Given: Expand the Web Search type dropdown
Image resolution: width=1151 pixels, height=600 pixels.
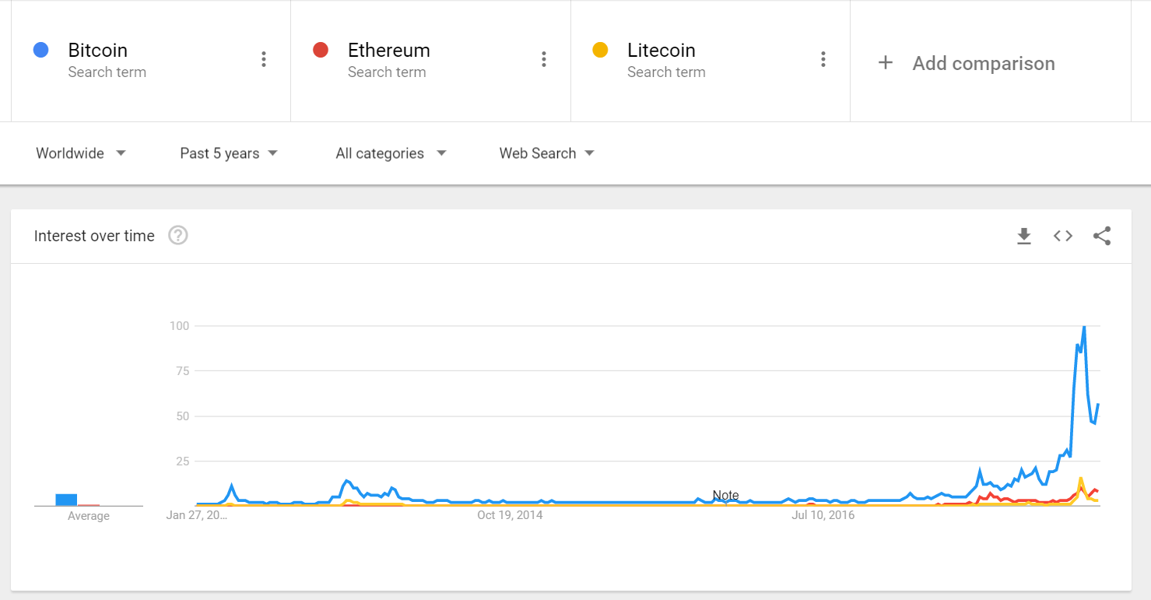Looking at the screenshot, I should click(x=546, y=153).
